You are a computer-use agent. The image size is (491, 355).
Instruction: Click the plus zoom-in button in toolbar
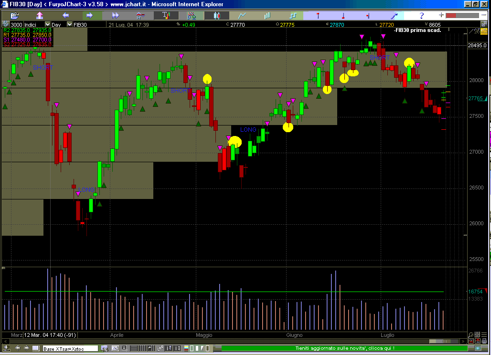point(441,15)
